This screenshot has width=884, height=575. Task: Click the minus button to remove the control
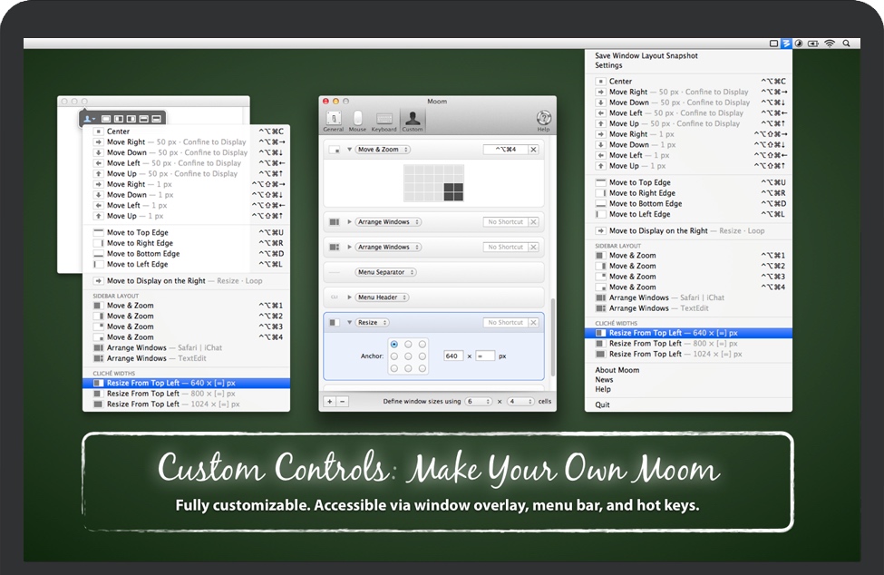pyautogui.click(x=343, y=401)
